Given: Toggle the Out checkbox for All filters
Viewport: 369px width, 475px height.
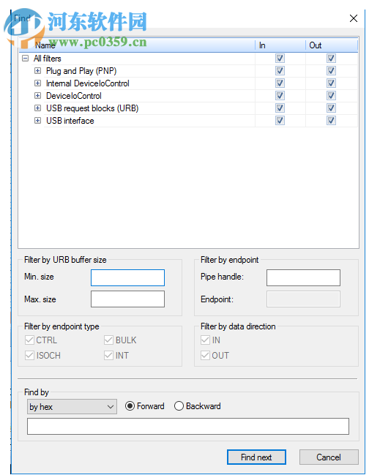Looking at the screenshot, I should click(x=331, y=58).
